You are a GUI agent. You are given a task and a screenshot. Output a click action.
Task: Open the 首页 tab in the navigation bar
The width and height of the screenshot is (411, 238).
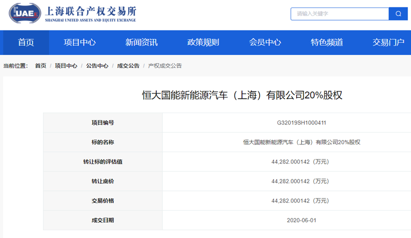coord(26,42)
